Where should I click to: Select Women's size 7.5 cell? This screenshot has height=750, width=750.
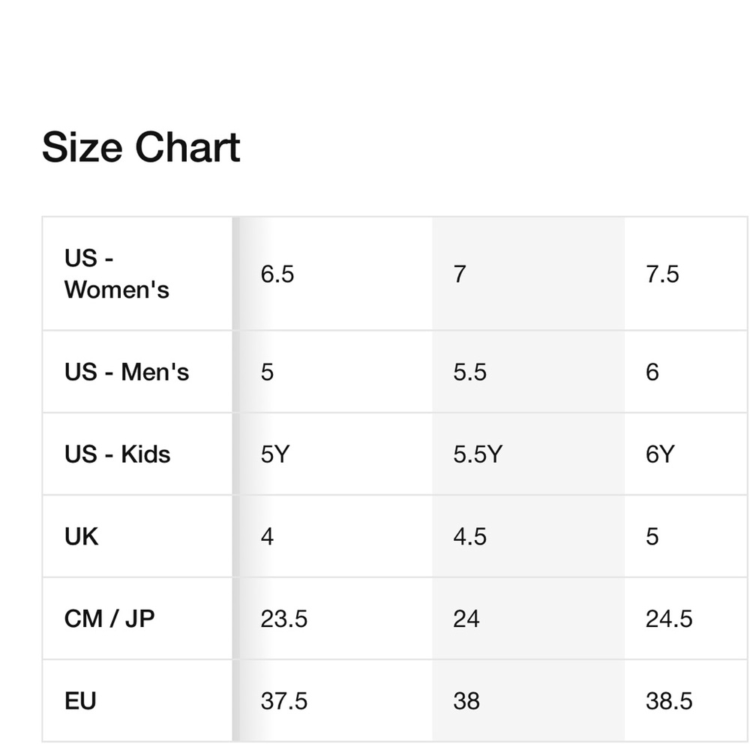click(687, 274)
